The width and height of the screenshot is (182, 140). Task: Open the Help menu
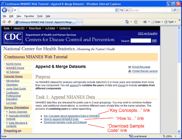point(48,16)
